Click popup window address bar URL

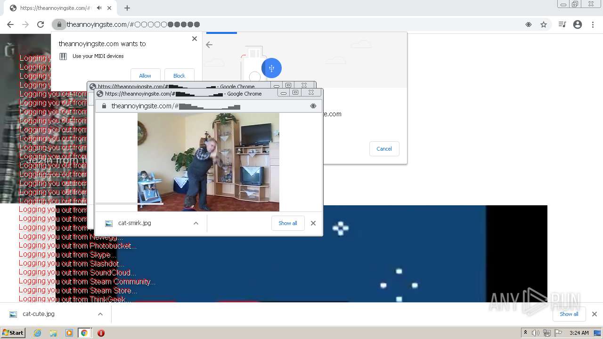[x=176, y=106]
